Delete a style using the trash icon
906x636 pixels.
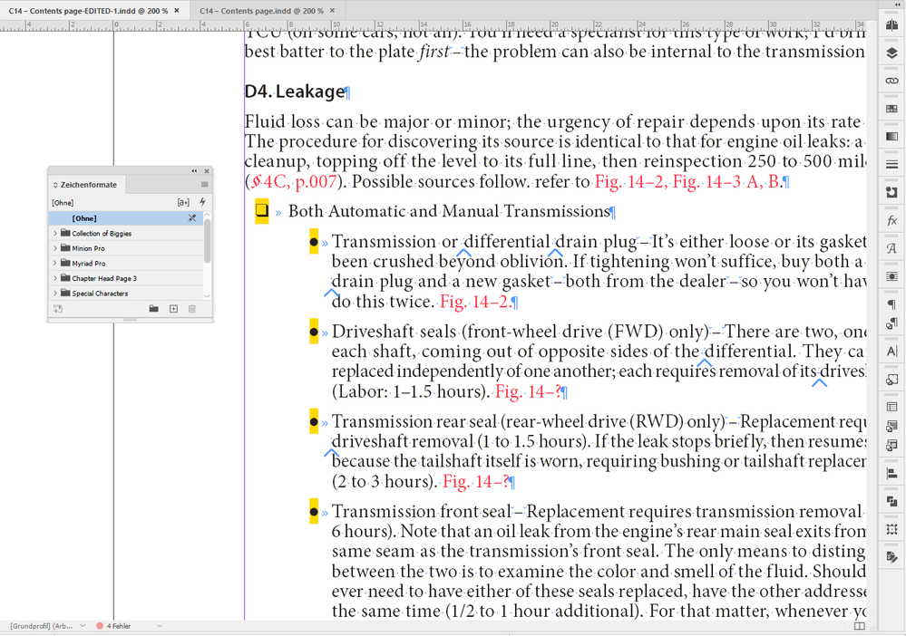tap(191, 309)
